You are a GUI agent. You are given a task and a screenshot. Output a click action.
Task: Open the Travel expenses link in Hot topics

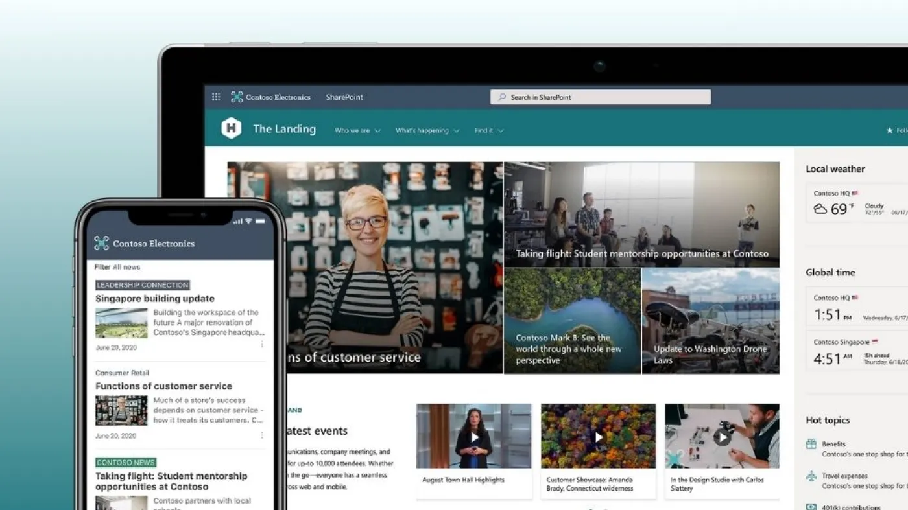[x=845, y=476]
